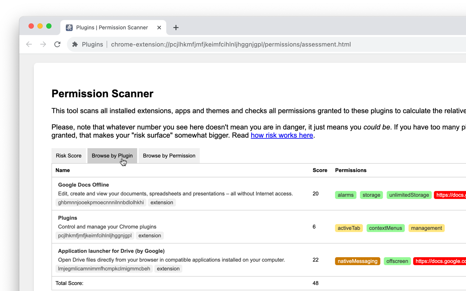This screenshot has width=466, height=291.
Task: Reload the page with the refresh icon
Action: [57, 44]
